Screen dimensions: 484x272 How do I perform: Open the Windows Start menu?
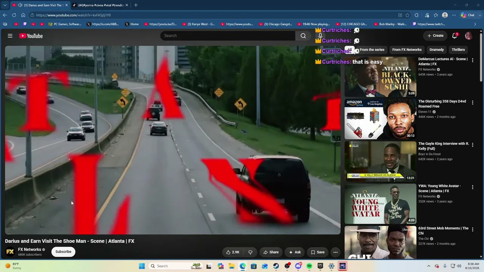point(142,266)
